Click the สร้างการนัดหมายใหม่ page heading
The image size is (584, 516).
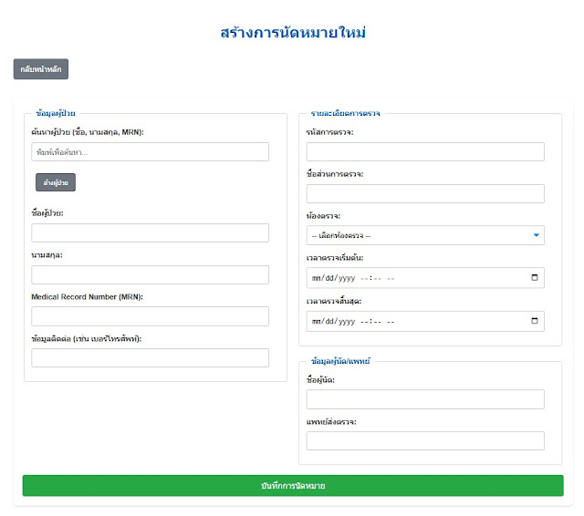coord(293,33)
